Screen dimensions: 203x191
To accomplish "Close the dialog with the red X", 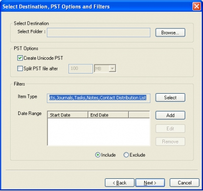I will (x=196, y=7).
